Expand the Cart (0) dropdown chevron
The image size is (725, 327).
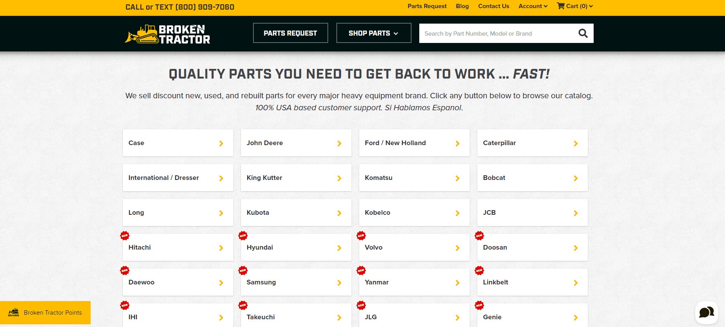591,6
